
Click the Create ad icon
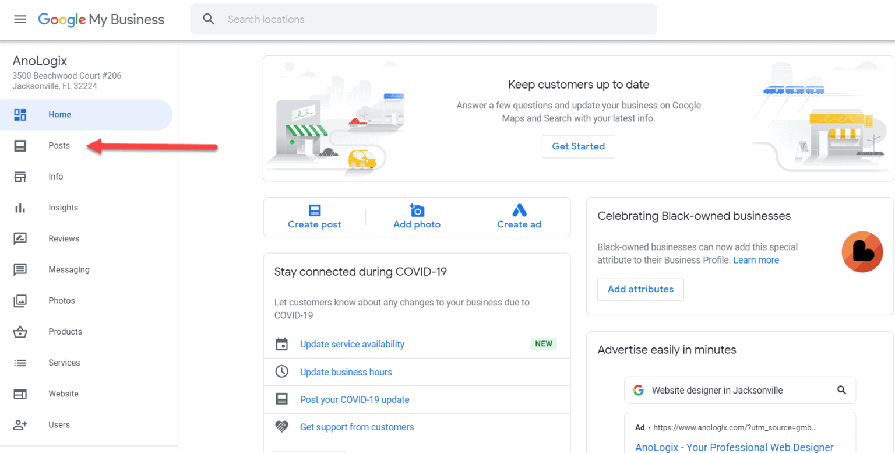pos(519,210)
